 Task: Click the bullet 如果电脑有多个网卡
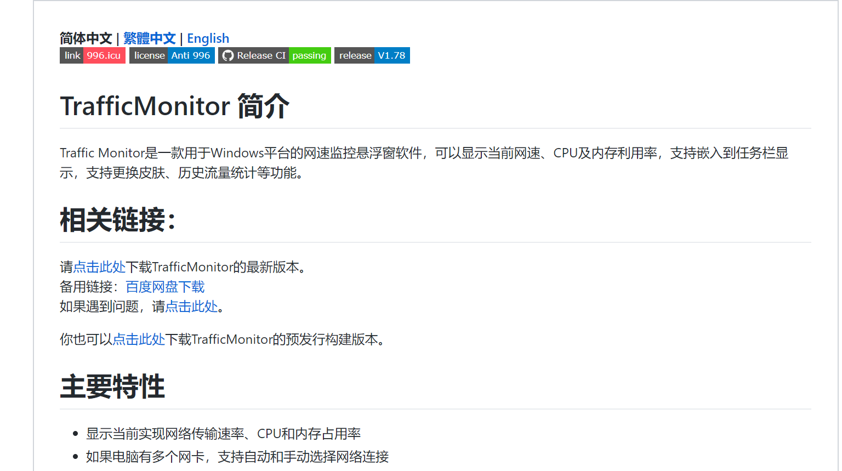[237, 457]
